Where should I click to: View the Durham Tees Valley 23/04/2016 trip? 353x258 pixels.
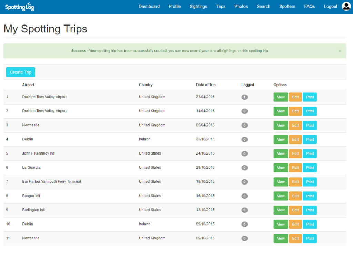281,97
